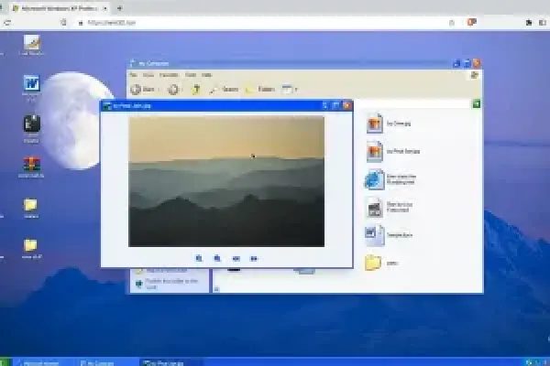This screenshot has height=366, width=550.
Task: Click the first magnifier icon under the picture
Action: point(199,258)
